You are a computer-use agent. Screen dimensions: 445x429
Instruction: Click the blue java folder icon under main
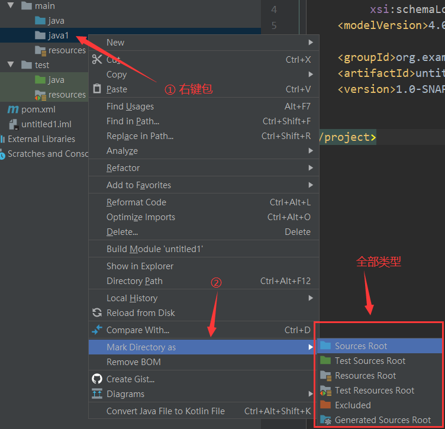(40, 21)
